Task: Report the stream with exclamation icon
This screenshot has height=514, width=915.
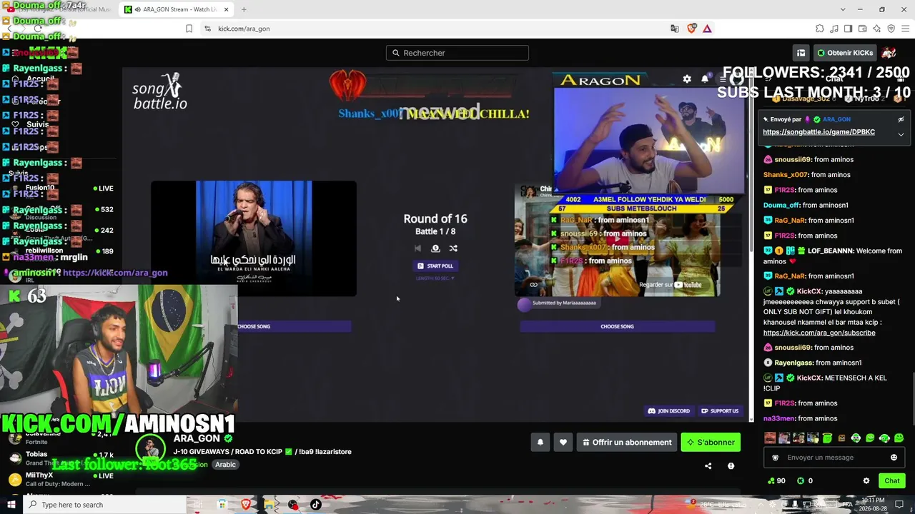Action: [731, 466]
